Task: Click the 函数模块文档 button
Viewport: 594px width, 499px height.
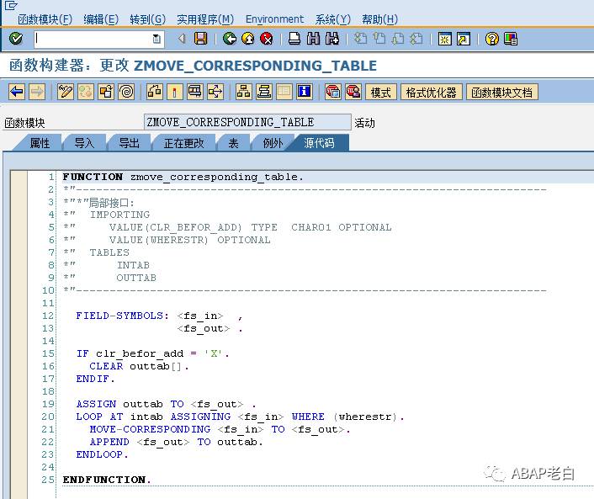Action: pos(502,92)
